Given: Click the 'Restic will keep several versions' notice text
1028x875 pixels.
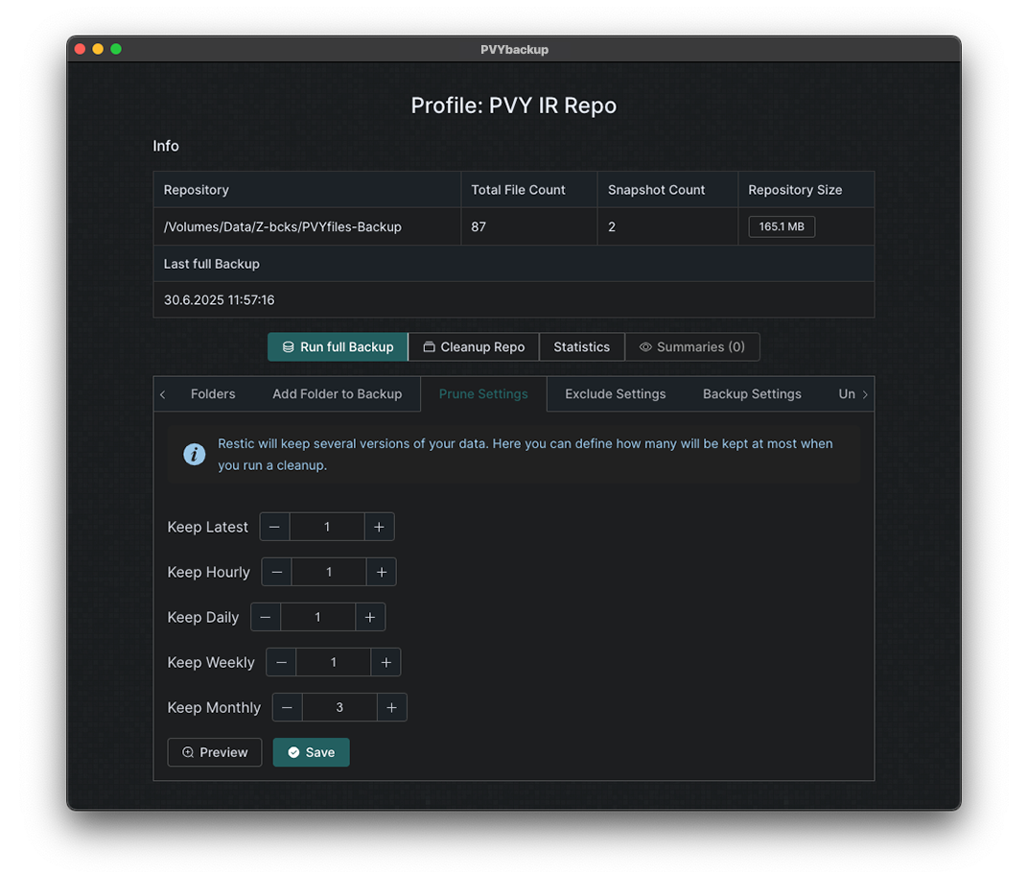Looking at the screenshot, I should (x=526, y=455).
